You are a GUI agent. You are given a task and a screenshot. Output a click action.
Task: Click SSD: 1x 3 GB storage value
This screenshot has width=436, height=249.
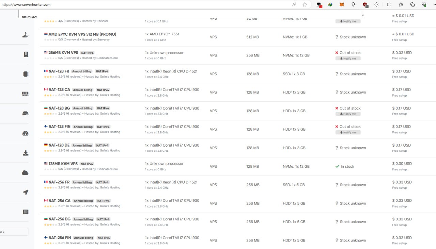pos(294,74)
